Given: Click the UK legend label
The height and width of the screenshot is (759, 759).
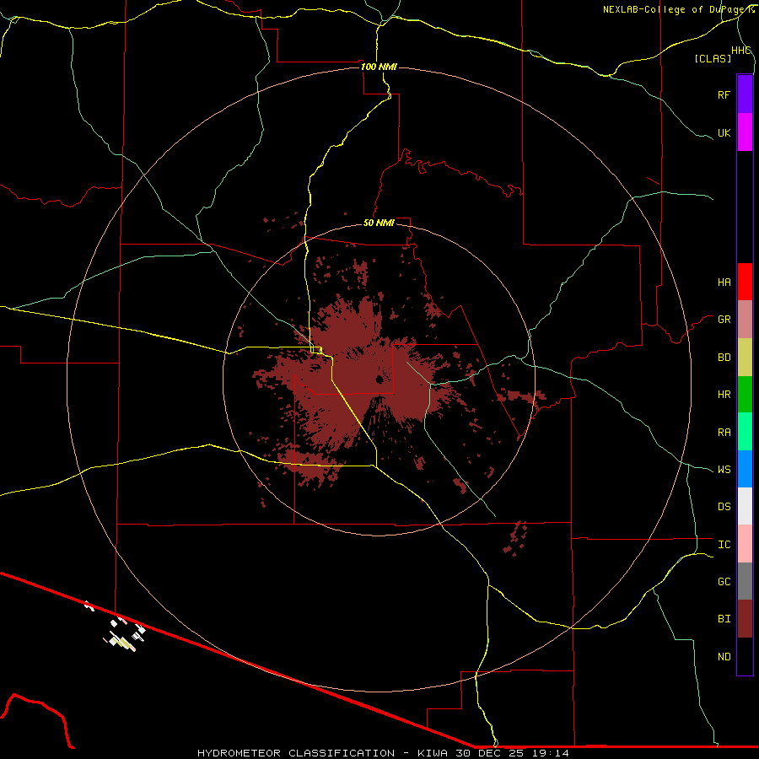Looking at the screenshot, I should pyautogui.click(x=724, y=132).
